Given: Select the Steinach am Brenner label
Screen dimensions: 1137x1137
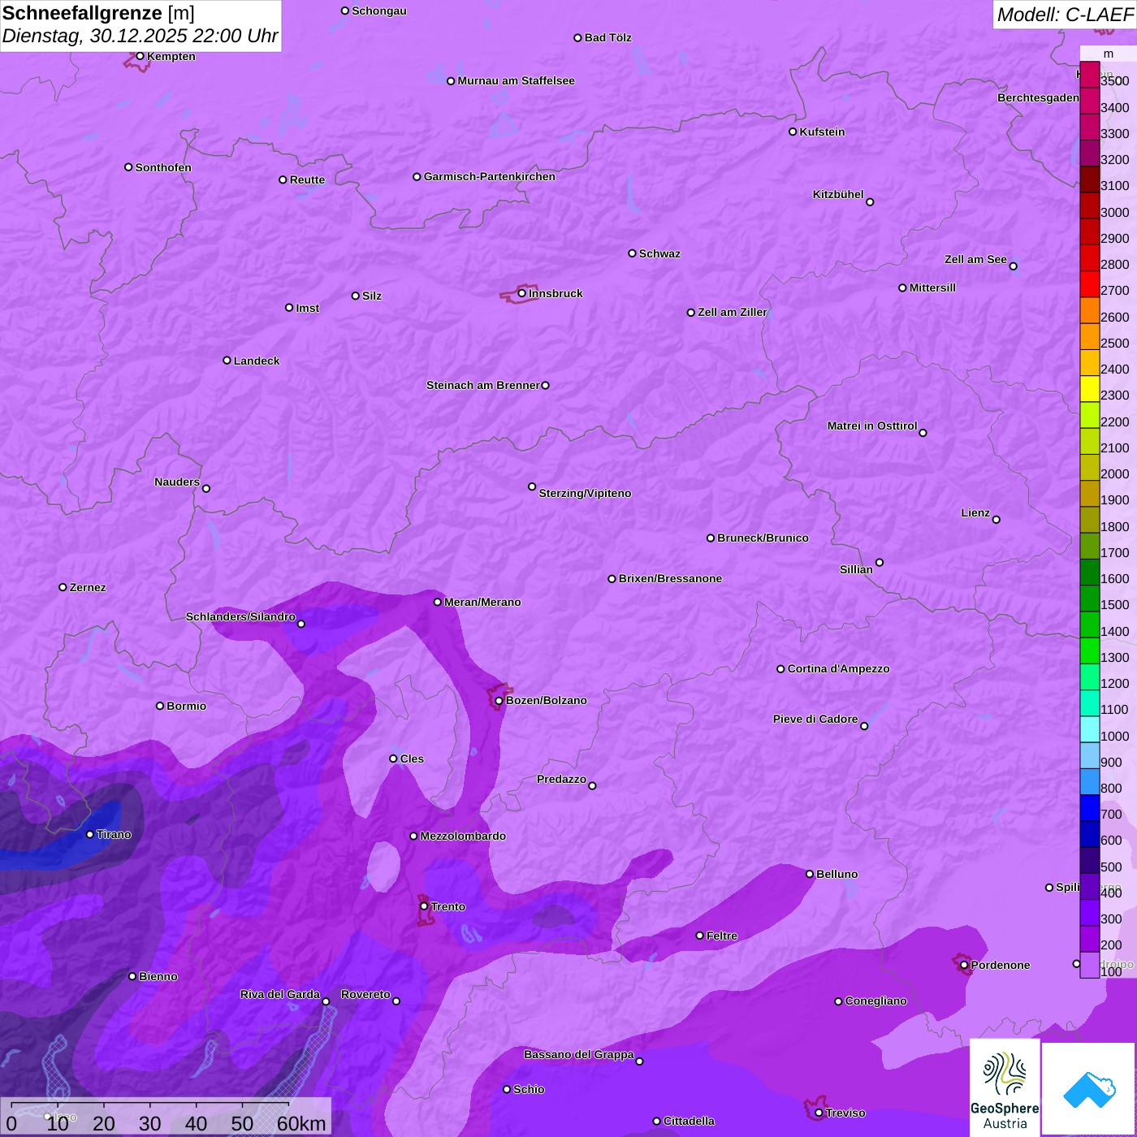Looking at the screenshot, I should tap(483, 385).
